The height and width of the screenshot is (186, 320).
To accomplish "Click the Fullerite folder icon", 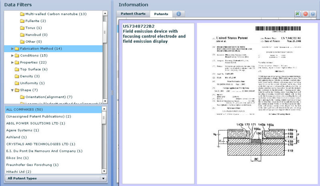I will (22, 21).
